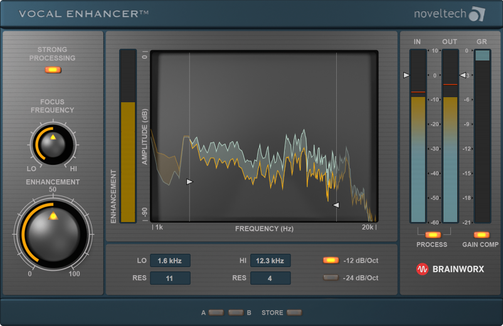
Task: Click the large Enhancement knob
Action: tap(53, 234)
